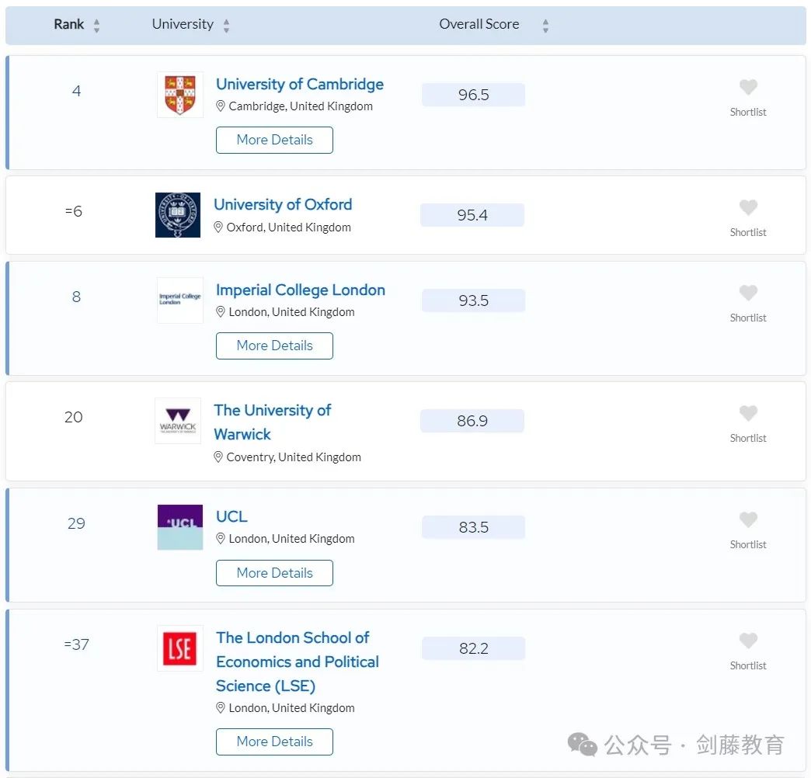Open More Details for University of Cambridge
This screenshot has height=778, width=811.
tap(275, 140)
